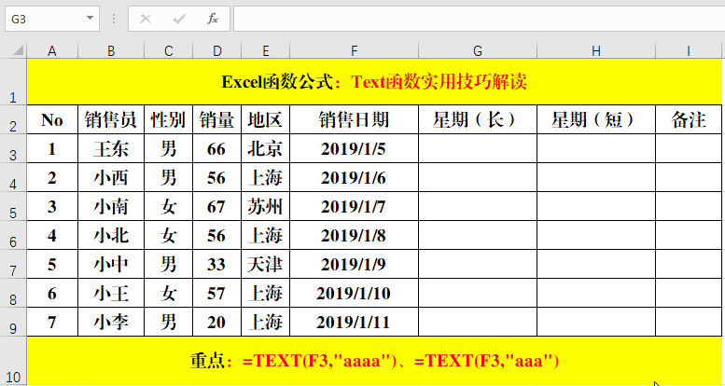
Task: Select the sales cell with value 20
Action: coord(216,323)
